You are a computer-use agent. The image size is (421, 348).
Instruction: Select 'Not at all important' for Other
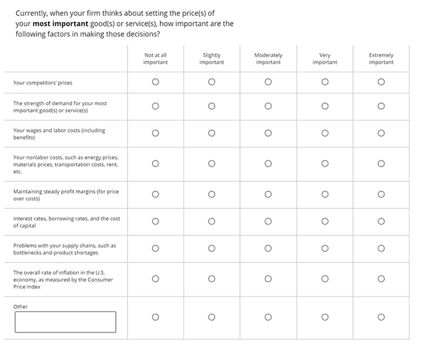point(155,317)
